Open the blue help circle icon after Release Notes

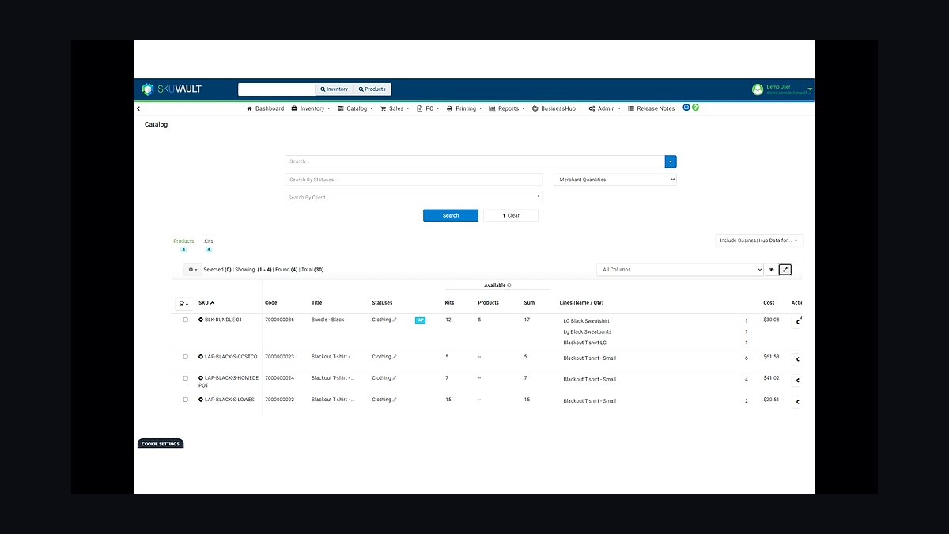point(686,108)
